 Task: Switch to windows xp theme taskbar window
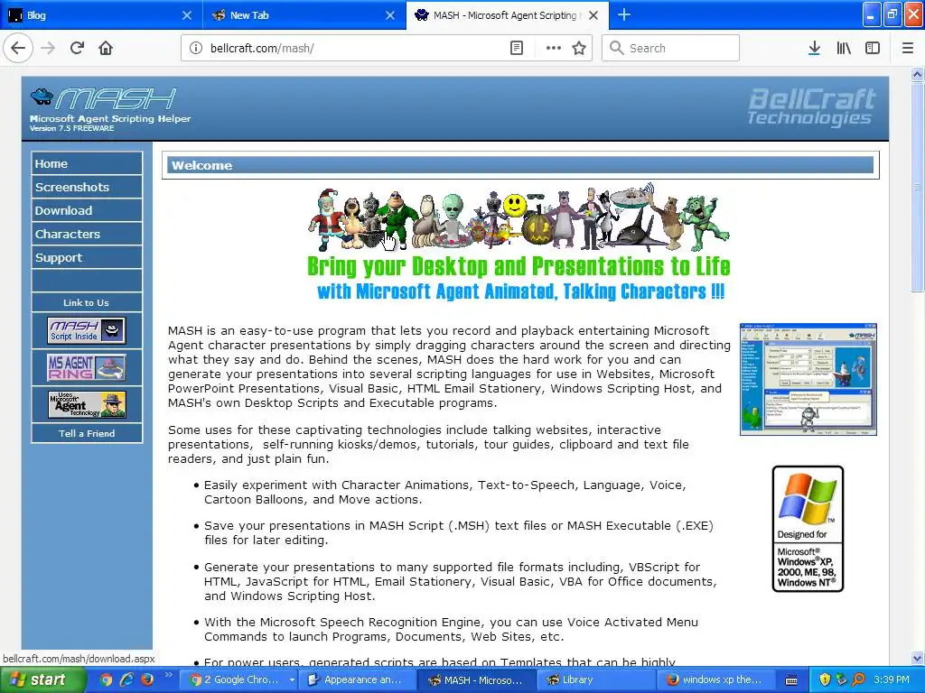coord(715,680)
